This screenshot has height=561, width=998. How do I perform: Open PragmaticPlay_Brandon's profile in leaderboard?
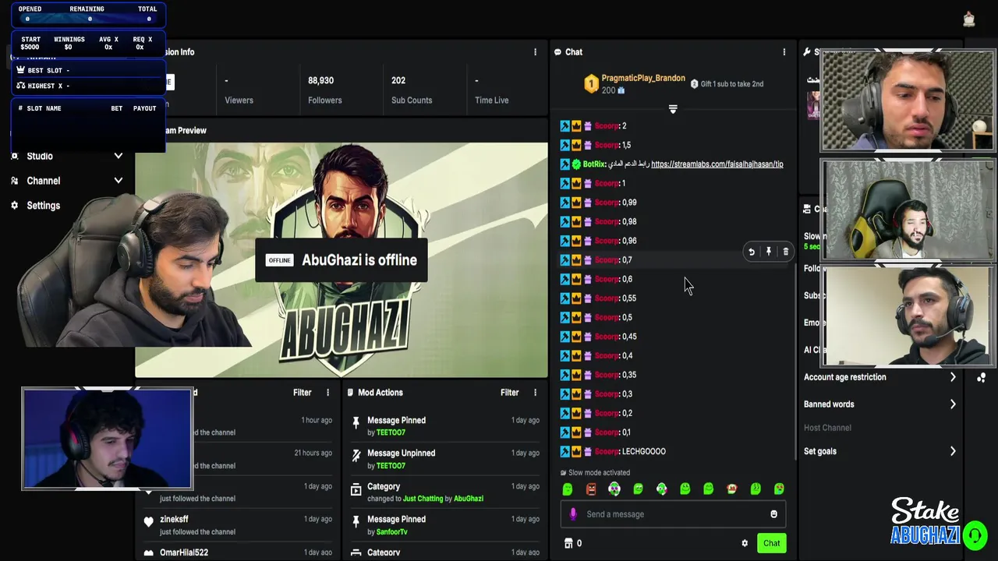(x=643, y=79)
